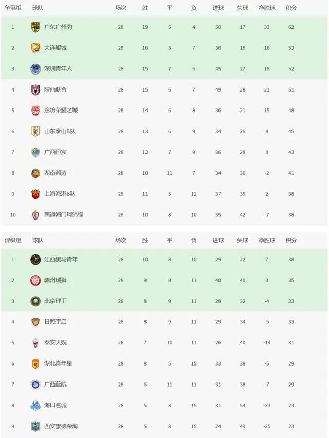Select the 陕西联合 team logo
Image resolution: width=329 pixels, height=438 pixels.
35,89
